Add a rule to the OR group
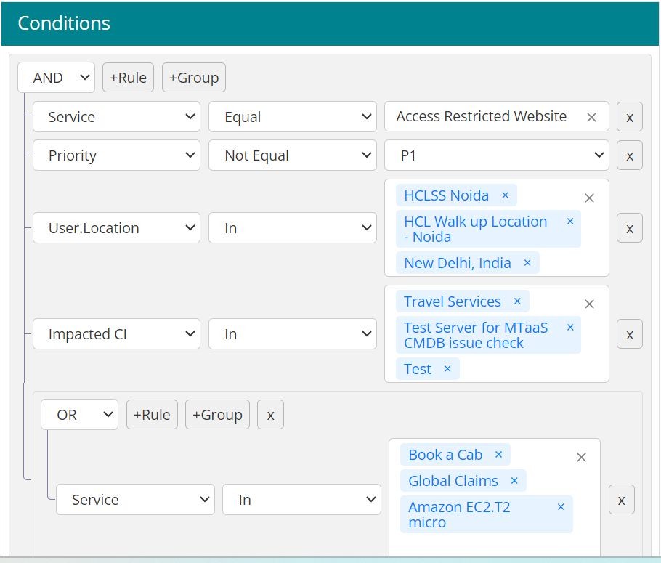 pos(152,415)
